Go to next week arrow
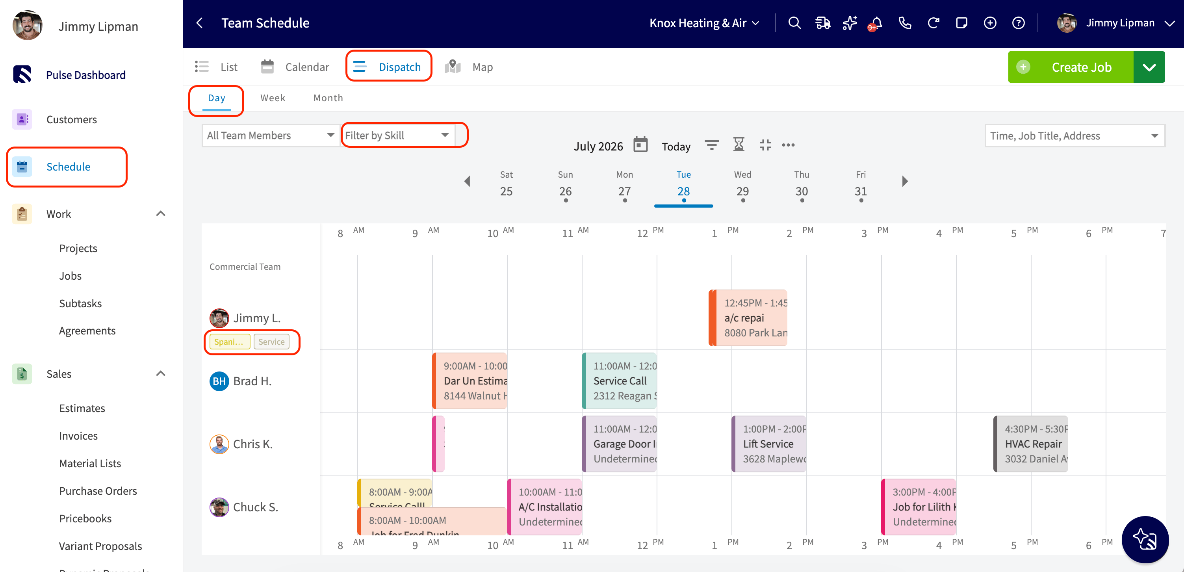This screenshot has width=1184, height=572. [905, 181]
